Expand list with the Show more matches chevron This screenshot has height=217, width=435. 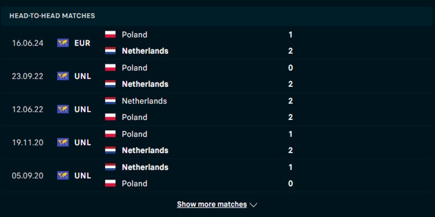pyautogui.click(x=253, y=205)
